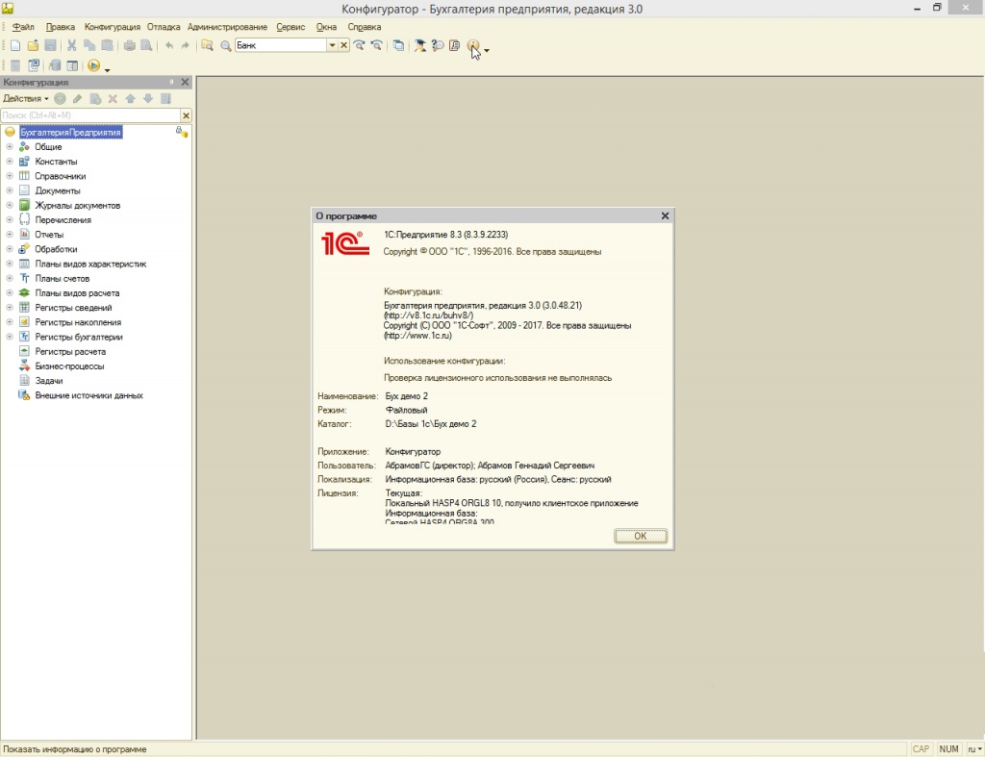985x757 pixels.
Task: Clear the Банк toolbar search text
Action: pos(343,45)
